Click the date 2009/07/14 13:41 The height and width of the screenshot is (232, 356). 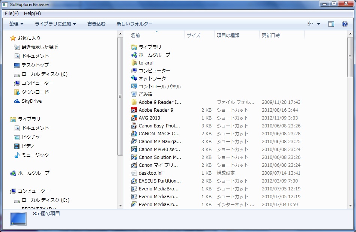click(281, 173)
